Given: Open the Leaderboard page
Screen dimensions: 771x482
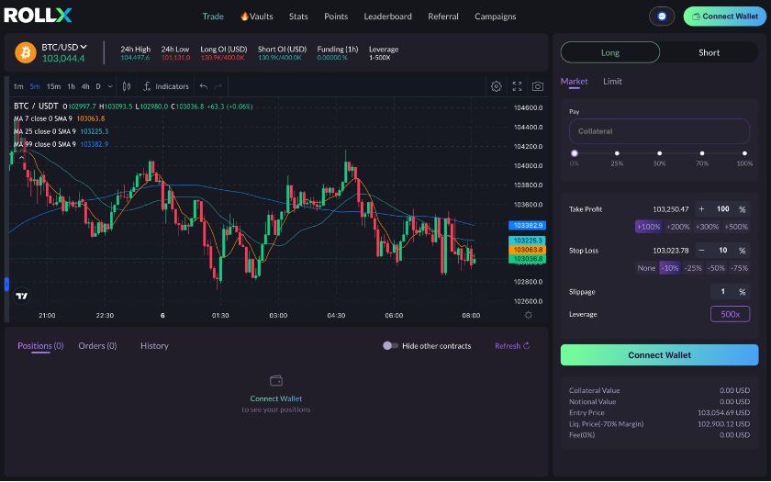Looking at the screenshot, I should coord(387,17).
